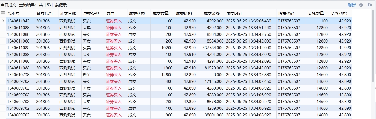The image size is (376, 119).
Task: Click 证券代码 301306 in the 1540611942 row
Action: coord(43,21)
